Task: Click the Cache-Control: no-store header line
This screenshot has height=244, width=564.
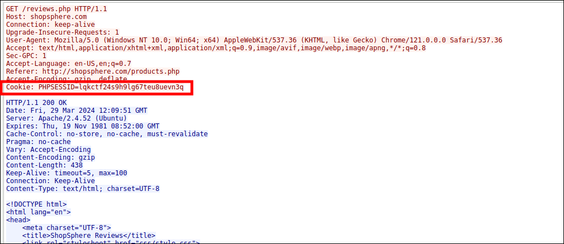Action: click(x=107, y=134)
